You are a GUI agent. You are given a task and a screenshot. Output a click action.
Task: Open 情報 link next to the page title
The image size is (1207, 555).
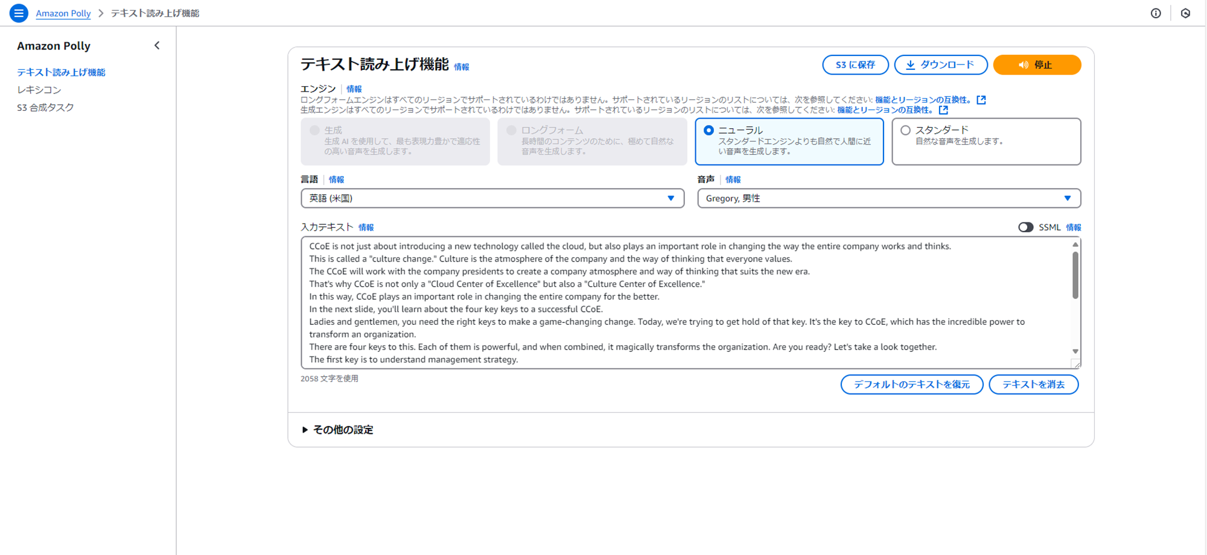[x=462, y=67]
